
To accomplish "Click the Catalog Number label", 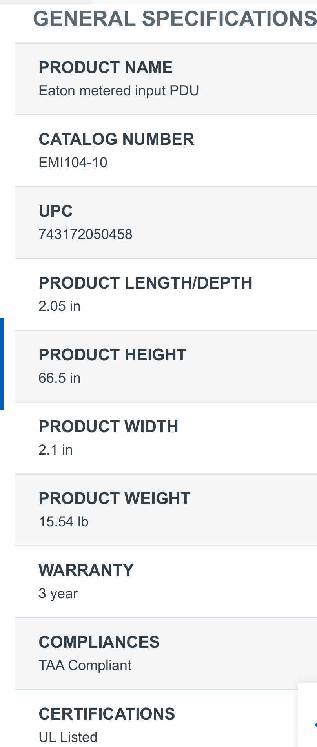I will (116, 139).
